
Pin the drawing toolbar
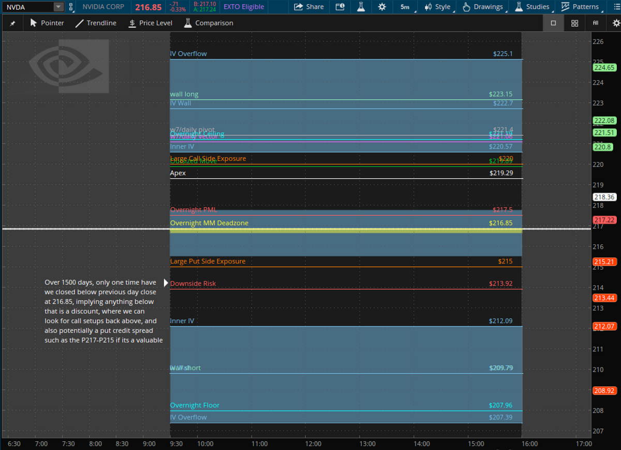coord(12,23)
